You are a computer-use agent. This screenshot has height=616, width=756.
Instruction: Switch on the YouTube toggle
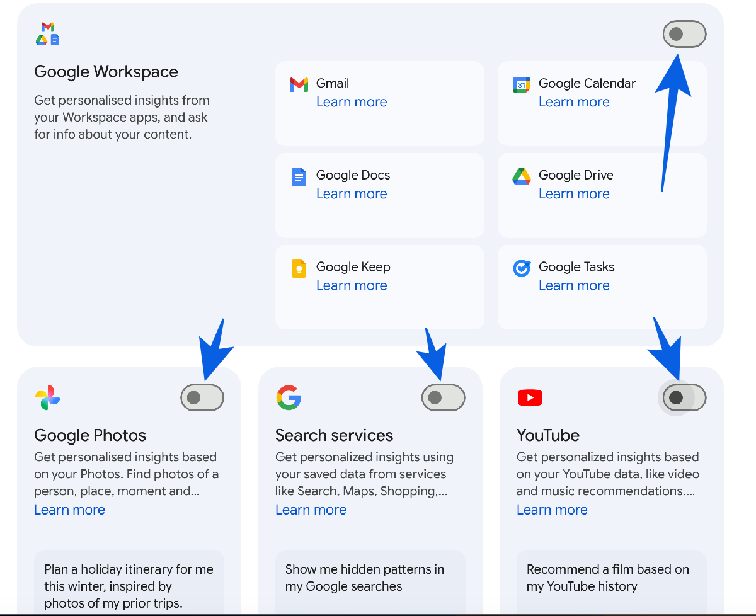[684, 397]
